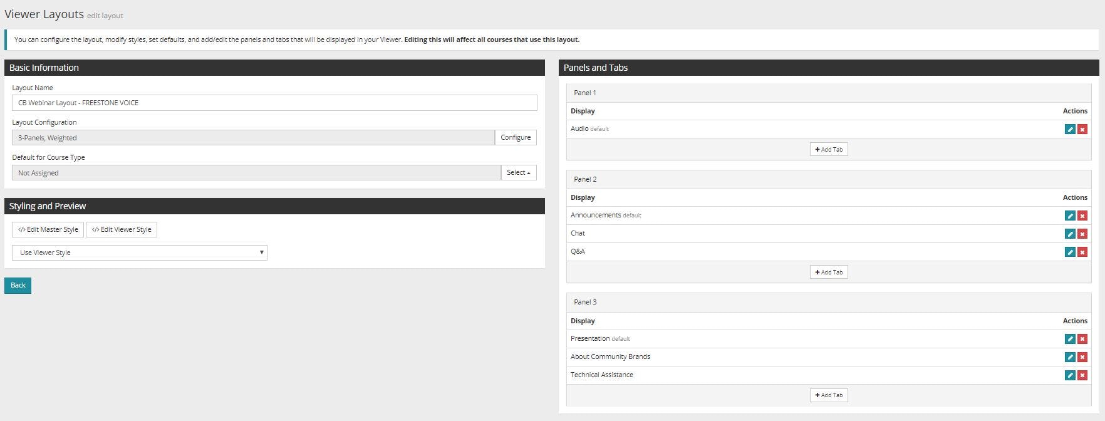1105x421 pixels.
Task: Edit the Q&A tab
Action: (1070, 252)
